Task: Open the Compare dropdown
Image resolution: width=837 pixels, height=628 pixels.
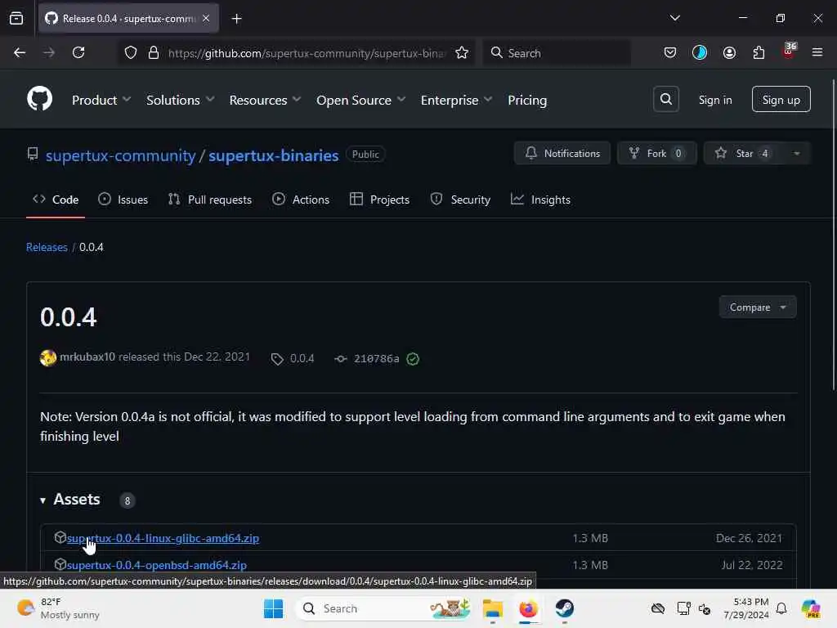Action: tap(758, 307)
